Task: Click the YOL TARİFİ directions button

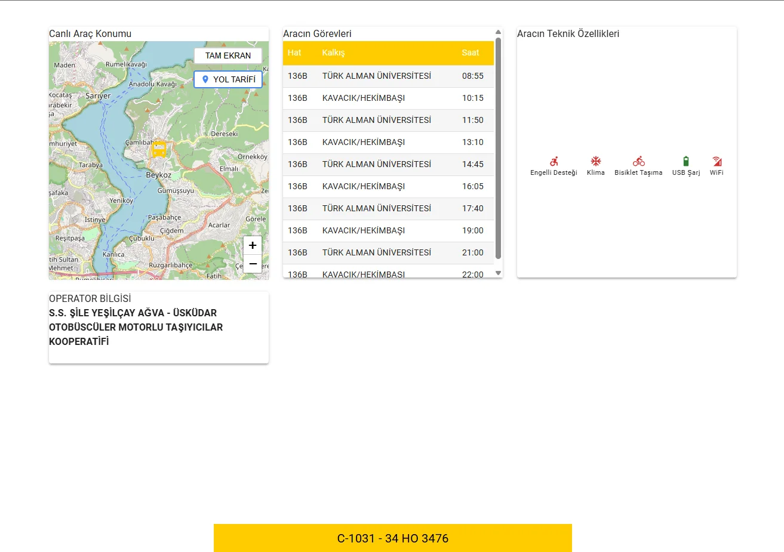Action: (227, 79)
